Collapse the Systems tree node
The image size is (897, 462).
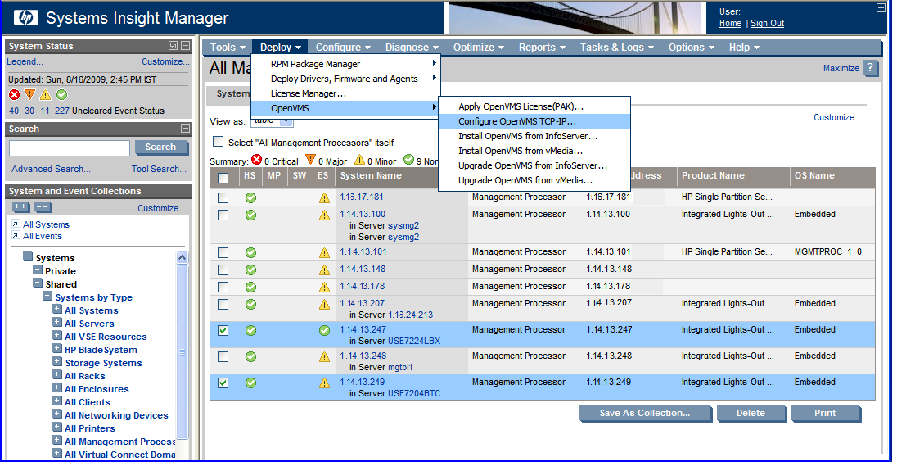[x=28, y=257]
